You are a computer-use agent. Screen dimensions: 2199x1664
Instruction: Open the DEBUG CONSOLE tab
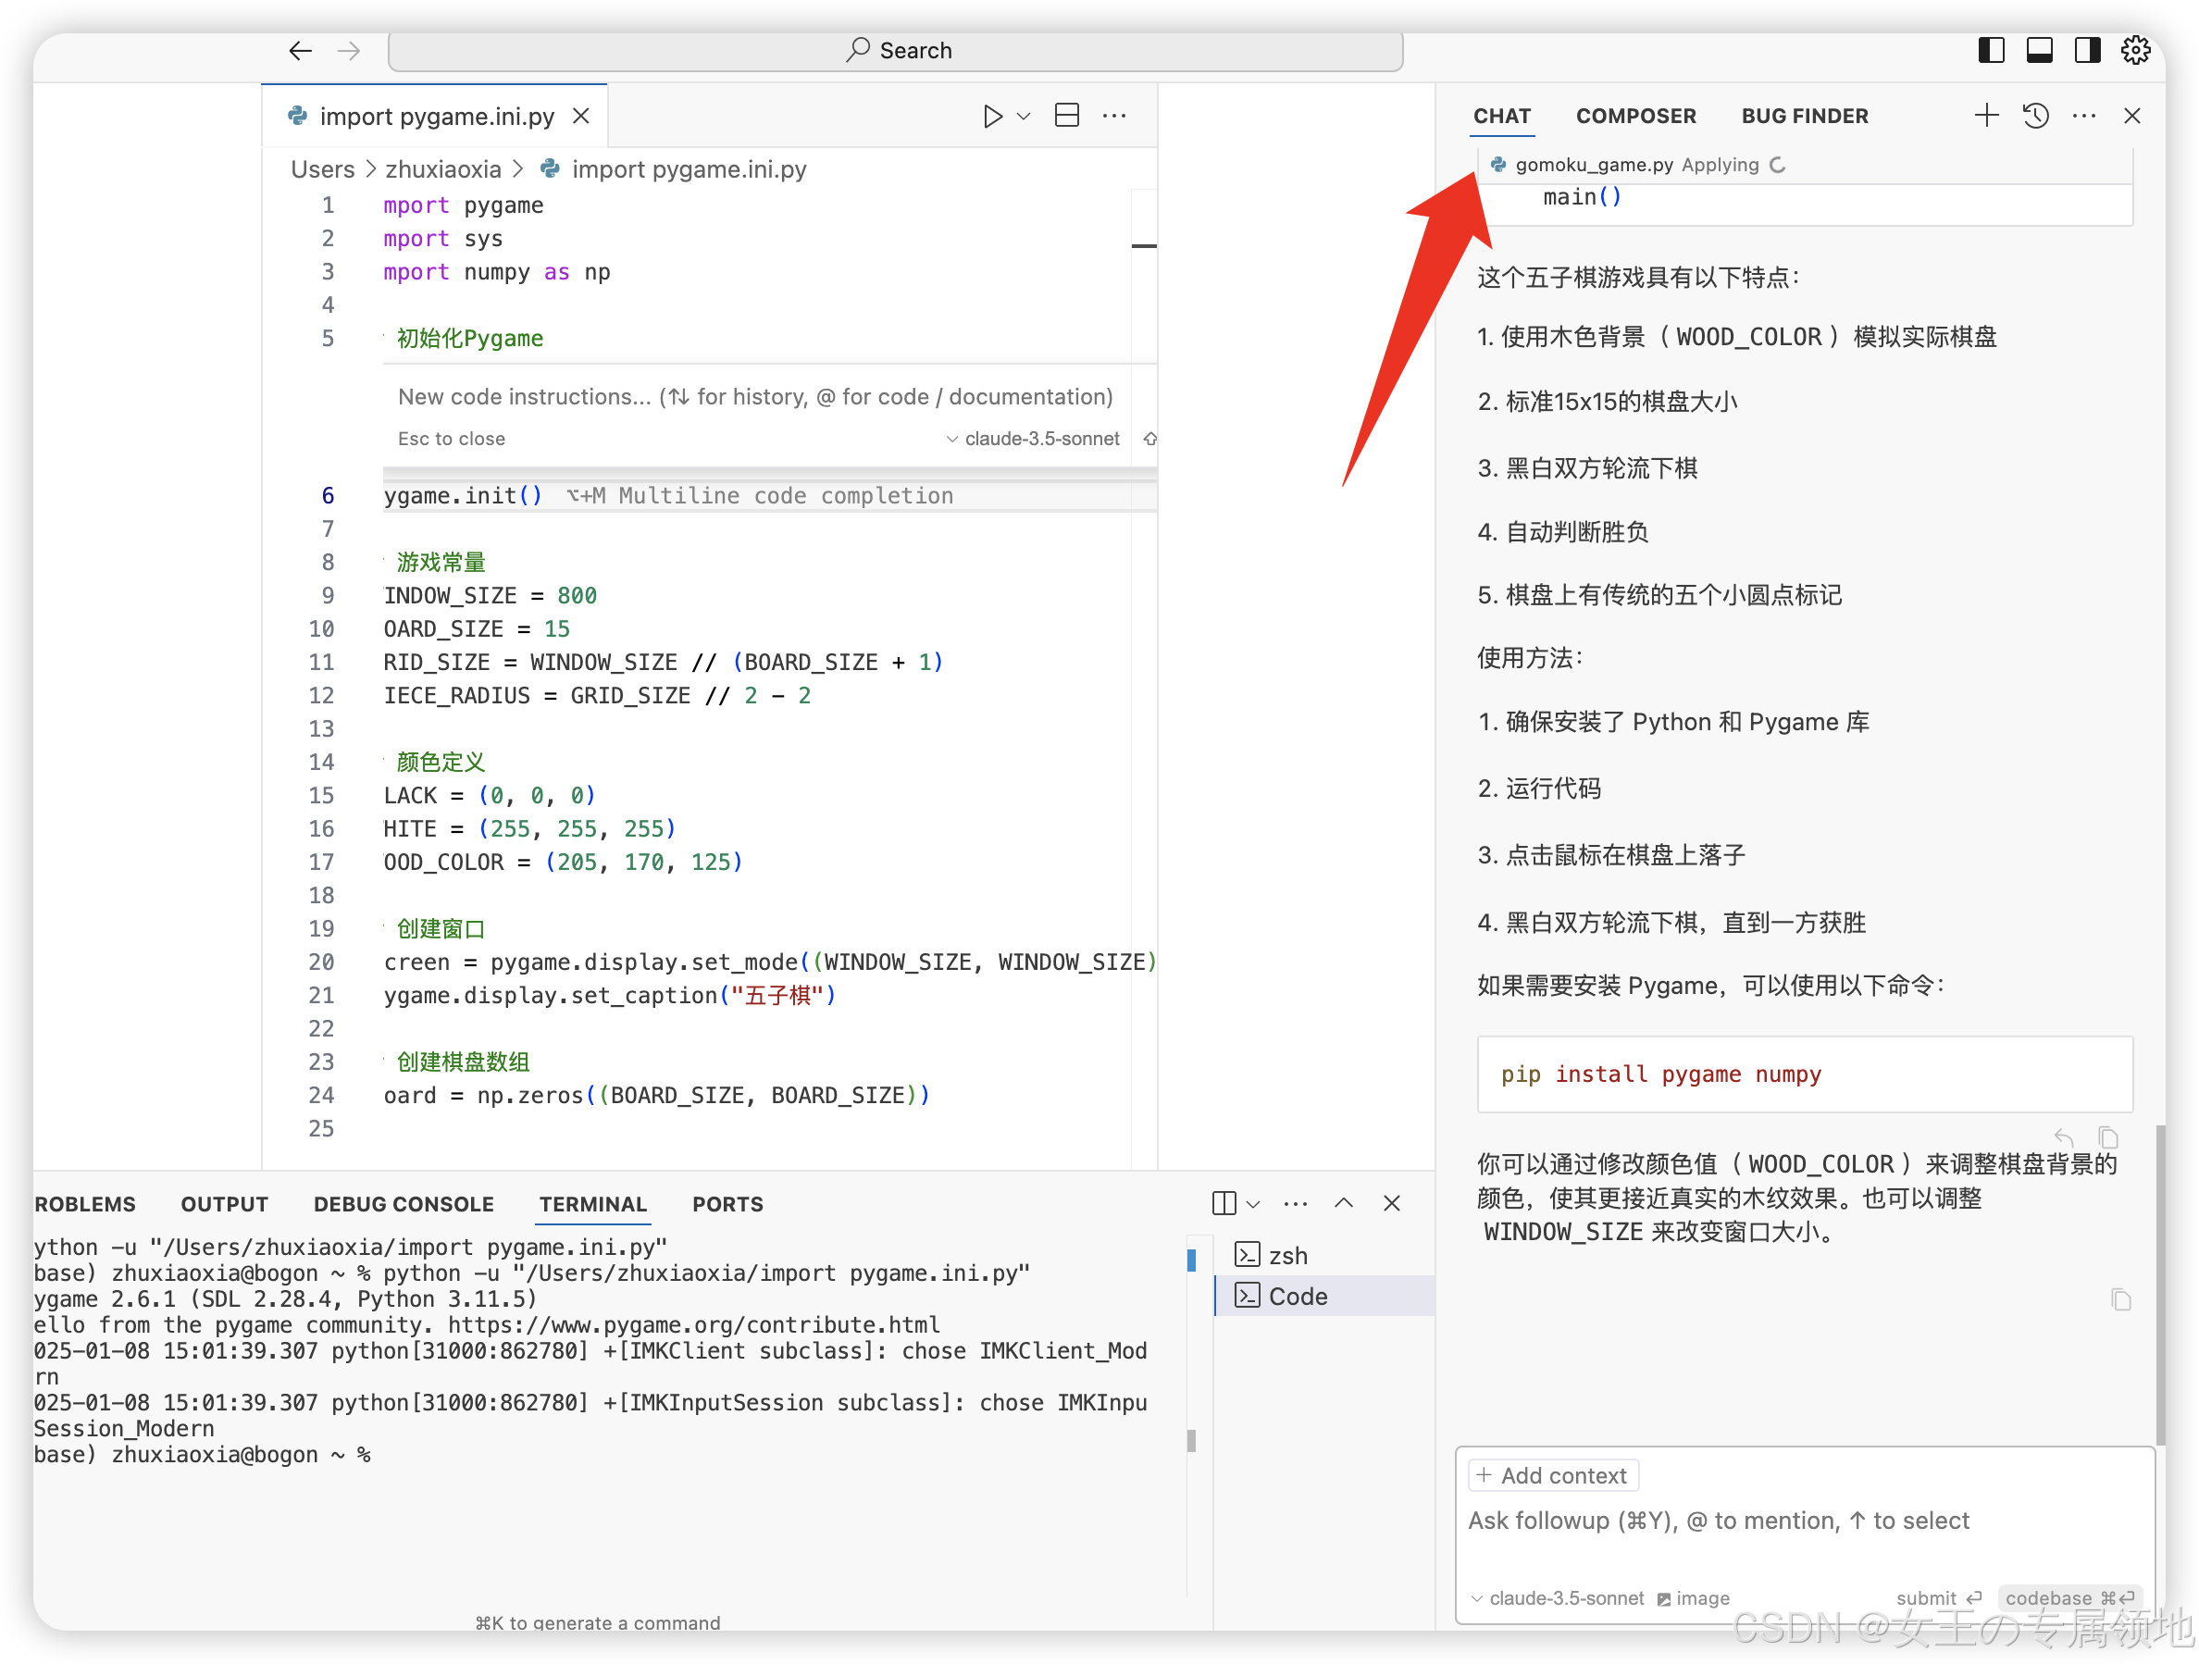tap(404, 1204)
